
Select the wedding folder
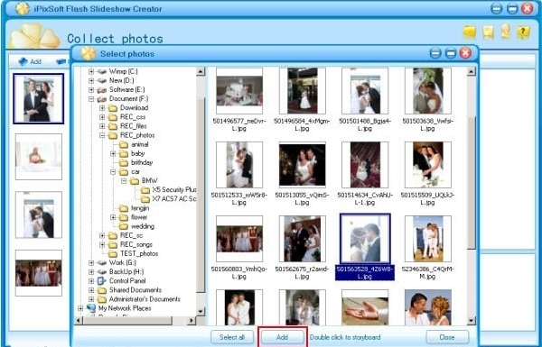tap(143, 226)
